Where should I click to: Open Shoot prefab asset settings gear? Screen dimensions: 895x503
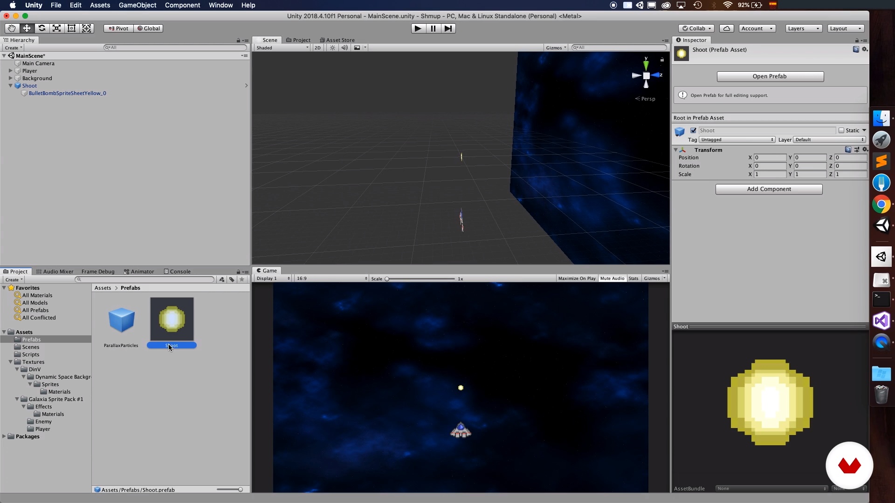865,49
